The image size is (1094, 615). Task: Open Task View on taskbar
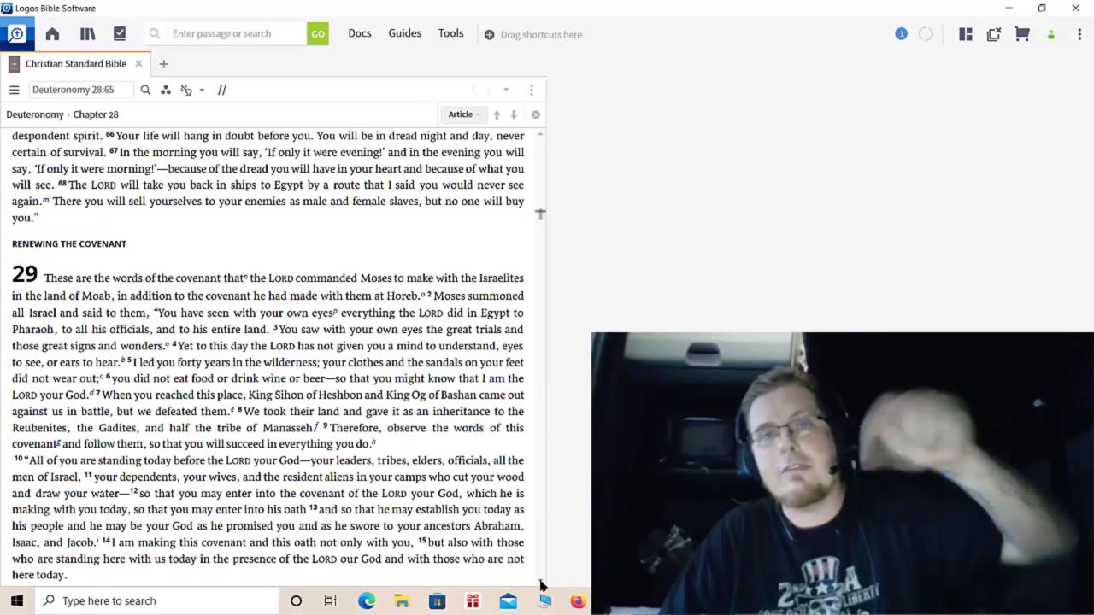pos(331,600)
